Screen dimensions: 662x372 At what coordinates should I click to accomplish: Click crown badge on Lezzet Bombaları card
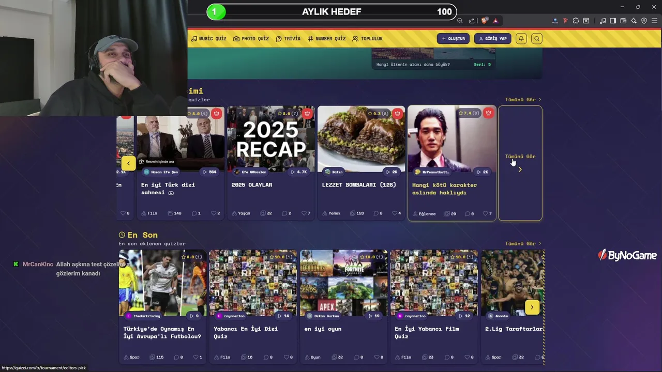point(397,113)
